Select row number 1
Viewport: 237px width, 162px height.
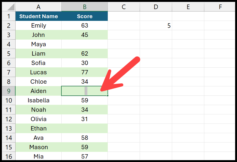point(8,16)
